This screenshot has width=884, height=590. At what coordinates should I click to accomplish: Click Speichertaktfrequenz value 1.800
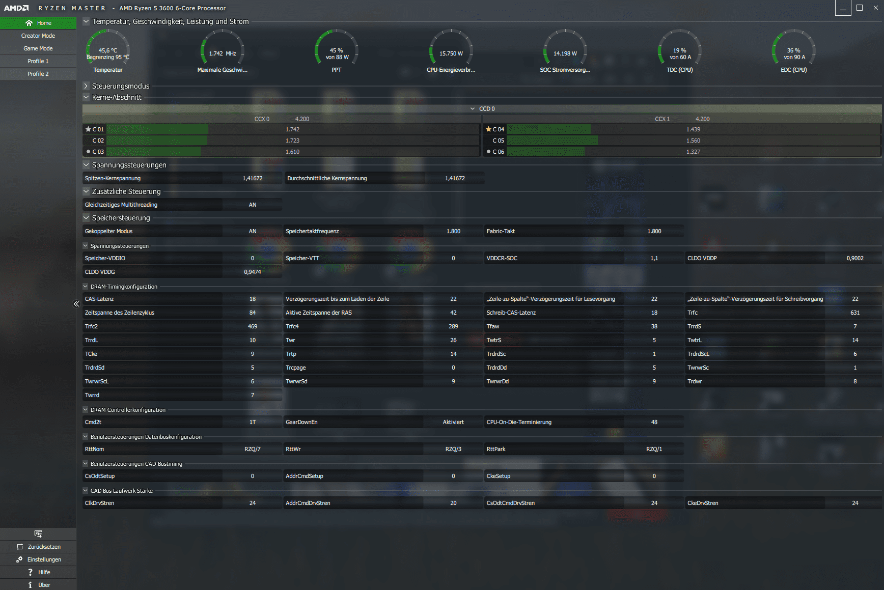click(453, 231)
